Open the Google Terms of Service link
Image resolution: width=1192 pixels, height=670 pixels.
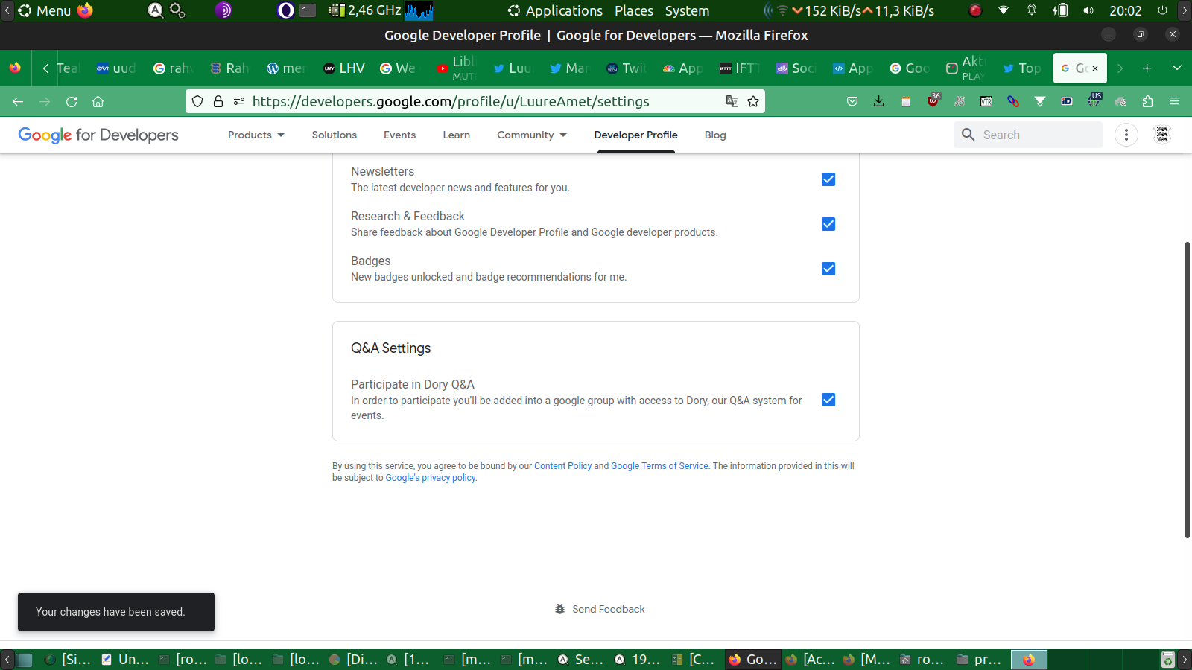[659, 466]
